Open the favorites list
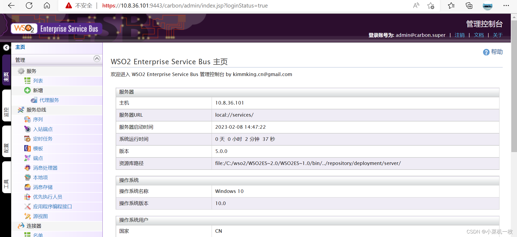The height and width of the screenshot is (237, 517). 451,6
